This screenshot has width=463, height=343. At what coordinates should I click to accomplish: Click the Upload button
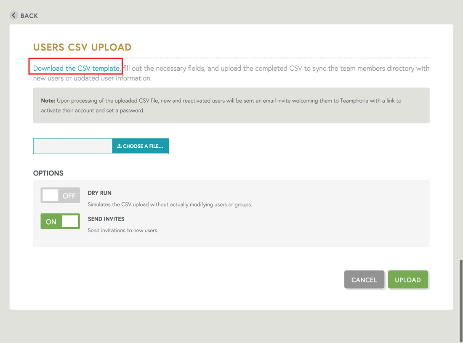[x=407, y=279]
